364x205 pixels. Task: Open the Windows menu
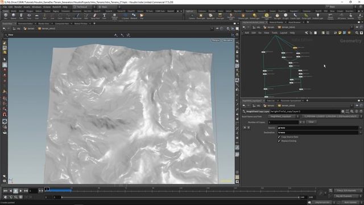pos(36,7)
